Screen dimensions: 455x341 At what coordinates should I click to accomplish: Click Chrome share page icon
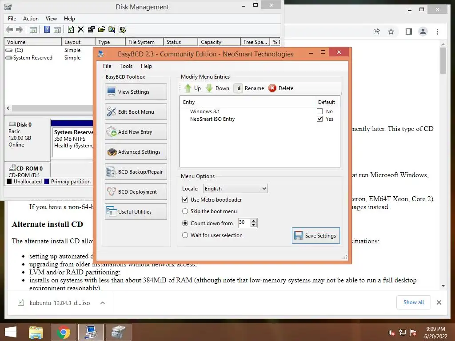coord(377,32)
